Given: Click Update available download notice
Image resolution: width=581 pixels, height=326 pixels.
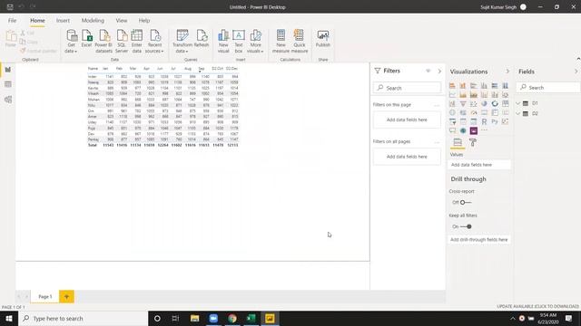Looking at the screenshot, I should 537,306.
